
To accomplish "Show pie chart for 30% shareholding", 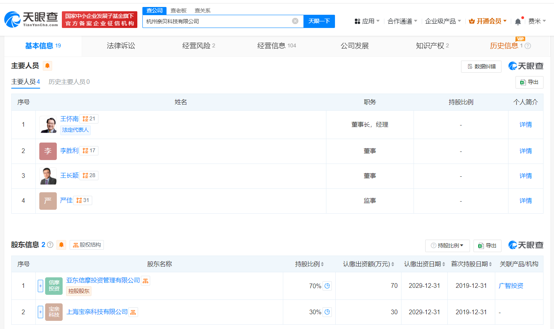I will (x=327, y=312).
